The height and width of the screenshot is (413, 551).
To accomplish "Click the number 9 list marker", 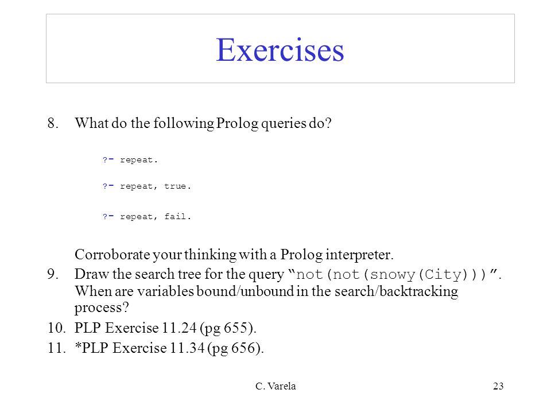I will click(x=53, y=274).
